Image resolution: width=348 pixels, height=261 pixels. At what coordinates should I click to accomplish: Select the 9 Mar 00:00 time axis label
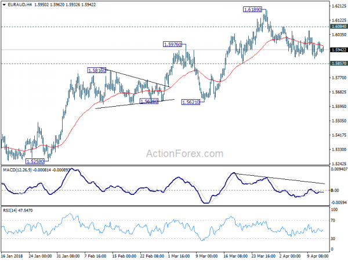click(x=207, y=256)
